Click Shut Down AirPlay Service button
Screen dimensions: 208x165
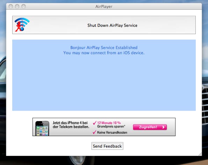[x=104, y=25]
